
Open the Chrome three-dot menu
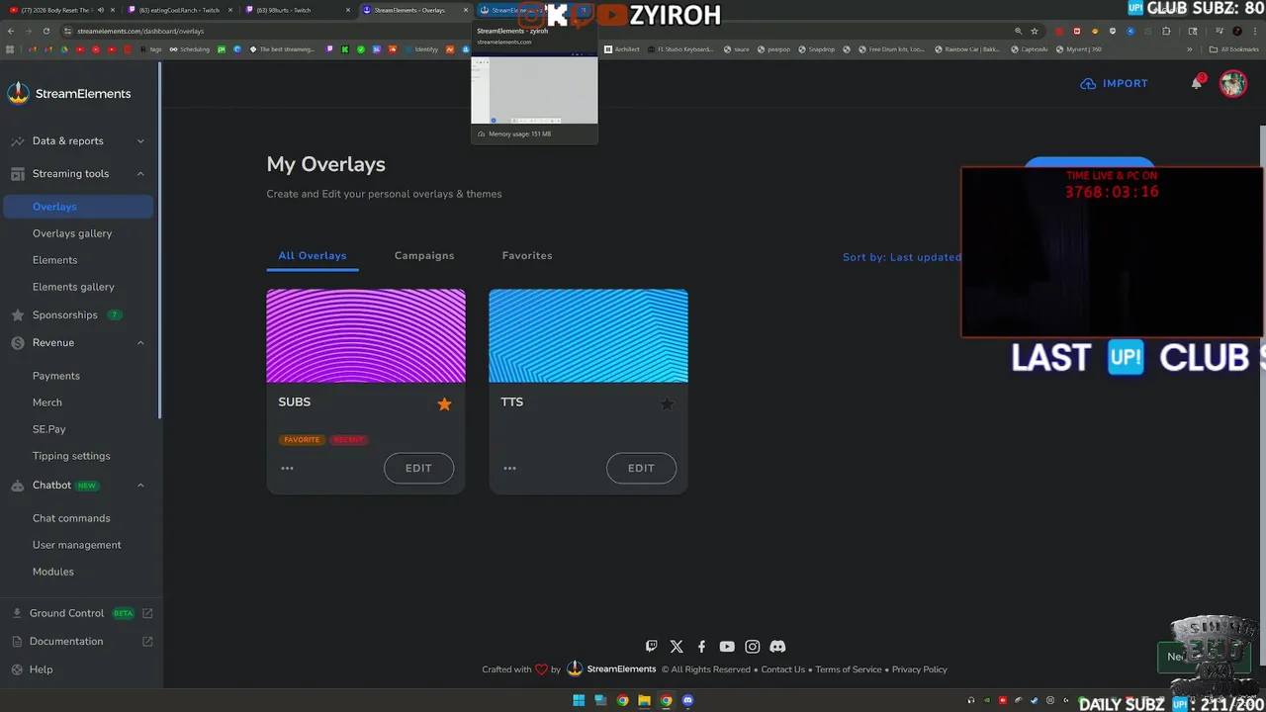point(1254,31)
